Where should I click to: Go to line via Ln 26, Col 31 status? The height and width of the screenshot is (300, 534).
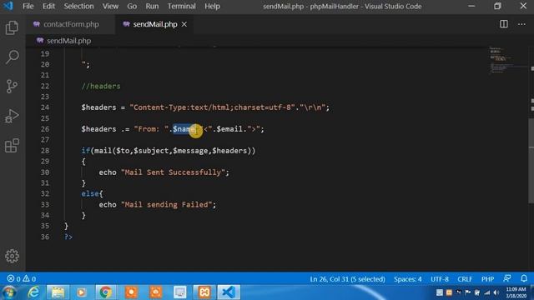click(x=347, y=279)
